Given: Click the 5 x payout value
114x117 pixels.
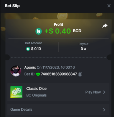Looking at the screenshot, I should click(x=83, y=48).
